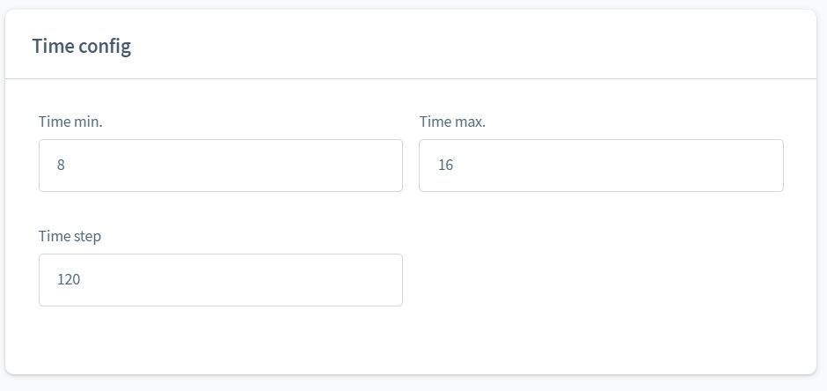Click the value 16 in Time max.
Viewport: 827px width, 391px height.
[x=445, y=166]
